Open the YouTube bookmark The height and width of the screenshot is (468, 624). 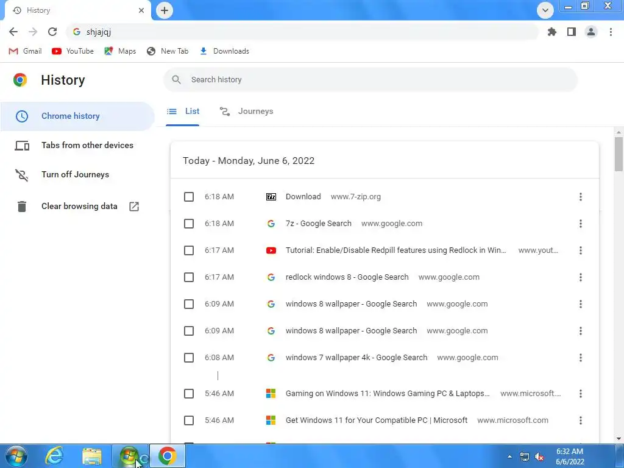click(73, 51)
